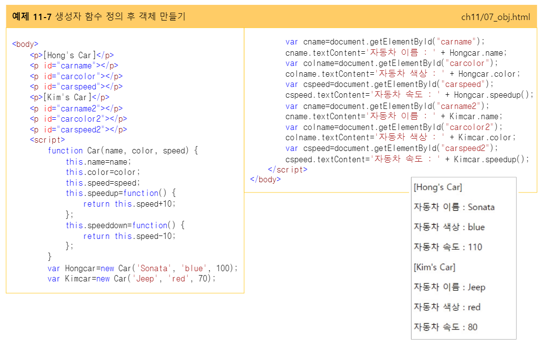Click the output heading [Hong's Car]

pos(438,187)
